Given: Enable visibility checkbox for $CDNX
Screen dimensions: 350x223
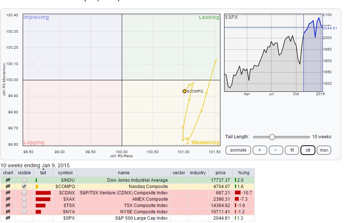Looking at the screenshot, I should (x=24, y=193).
